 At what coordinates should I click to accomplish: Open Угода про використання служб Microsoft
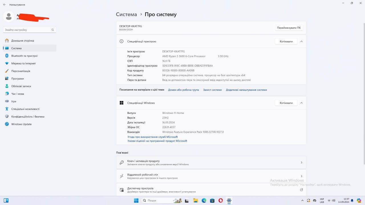(153, 137)
